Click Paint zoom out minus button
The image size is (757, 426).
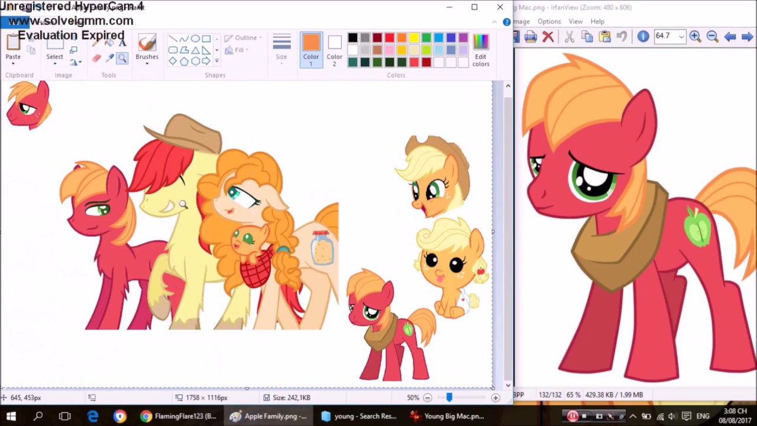click(428, 398)
